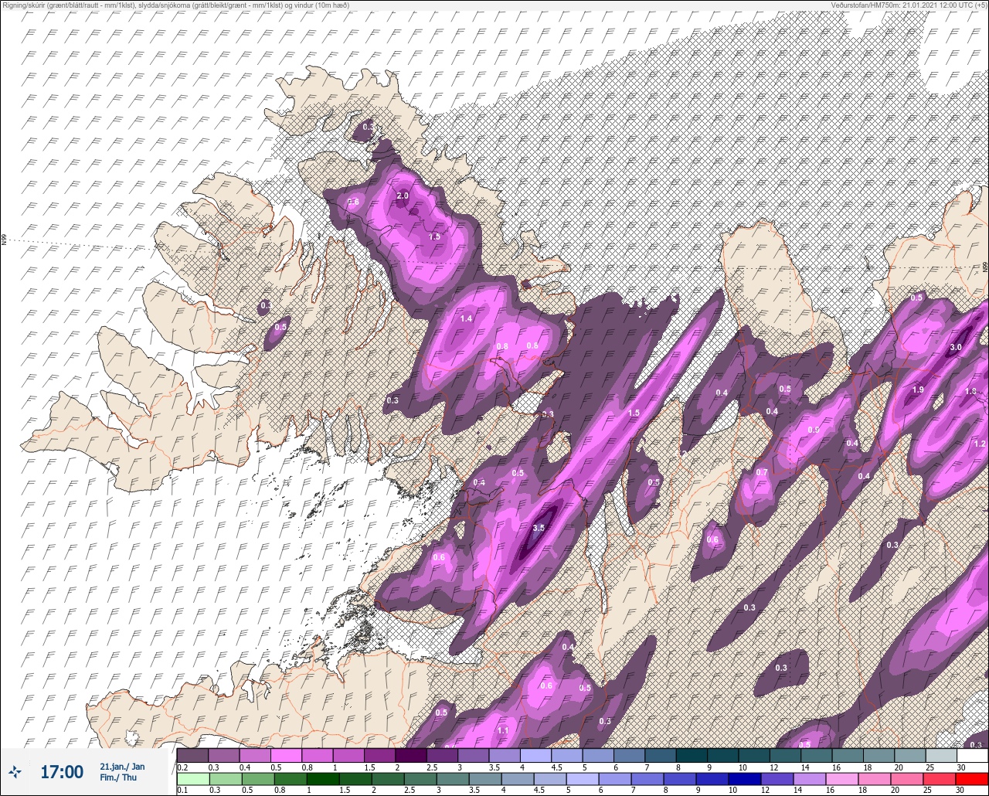Screen dimensions: 989x796
Task: Select bottom-row legend swatch labeled 6
Action: pos(615,779)
